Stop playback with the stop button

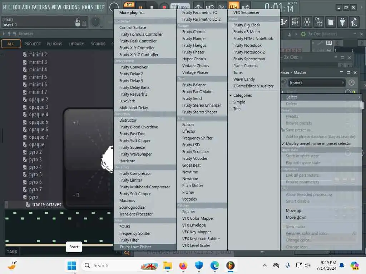152,8
